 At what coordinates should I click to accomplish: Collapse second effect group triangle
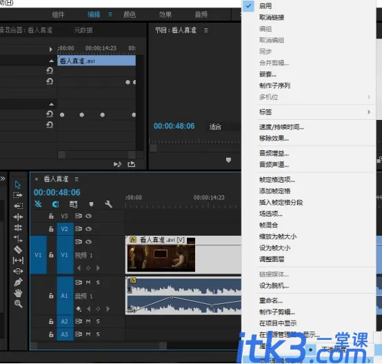(51, 104)
